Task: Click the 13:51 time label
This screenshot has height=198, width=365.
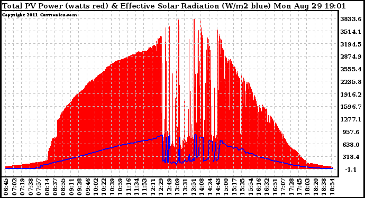Action: 193,187
